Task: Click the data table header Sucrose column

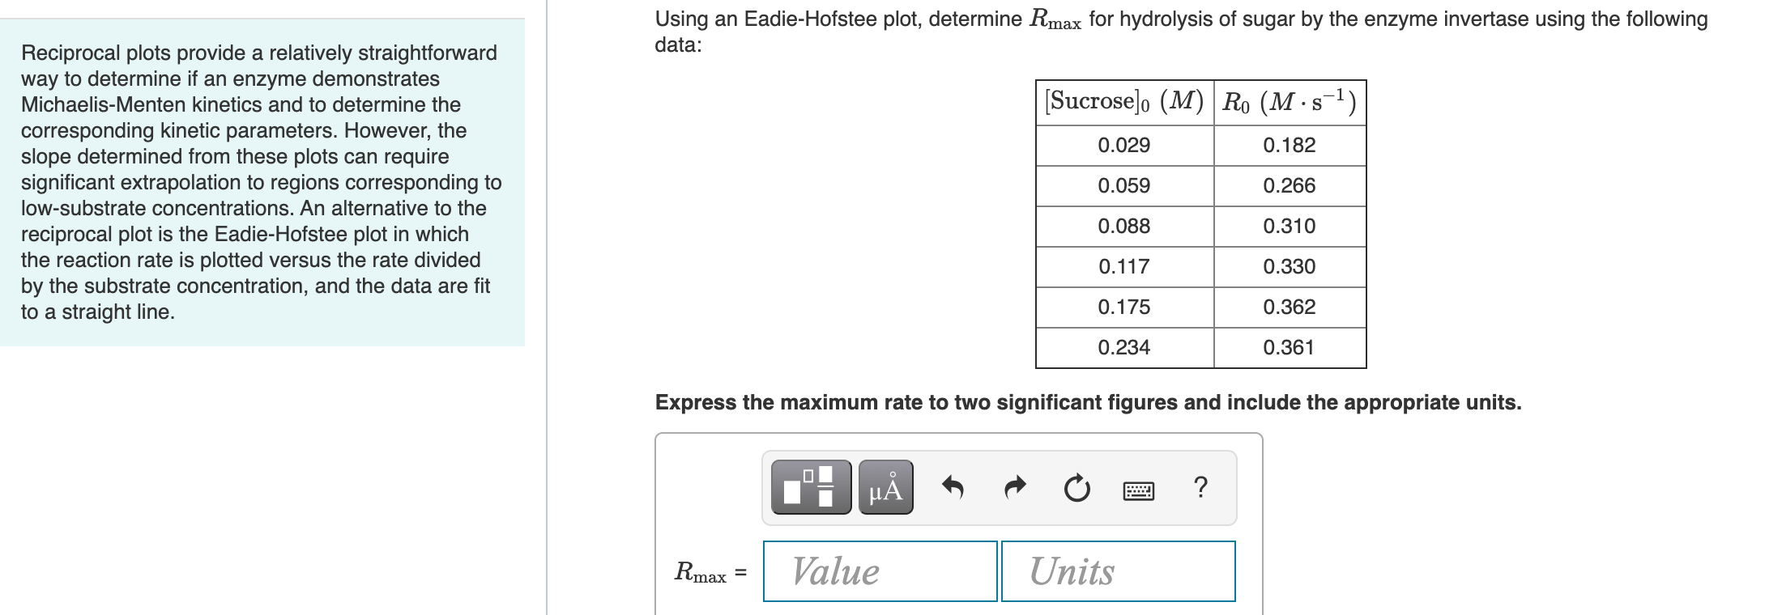Action: pyautogui.click(x=1123, y=100)
